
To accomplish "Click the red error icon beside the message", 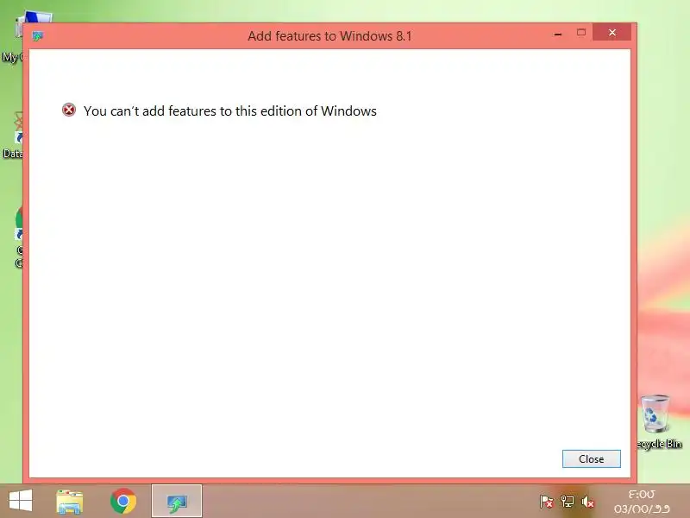I will [69, 110].
